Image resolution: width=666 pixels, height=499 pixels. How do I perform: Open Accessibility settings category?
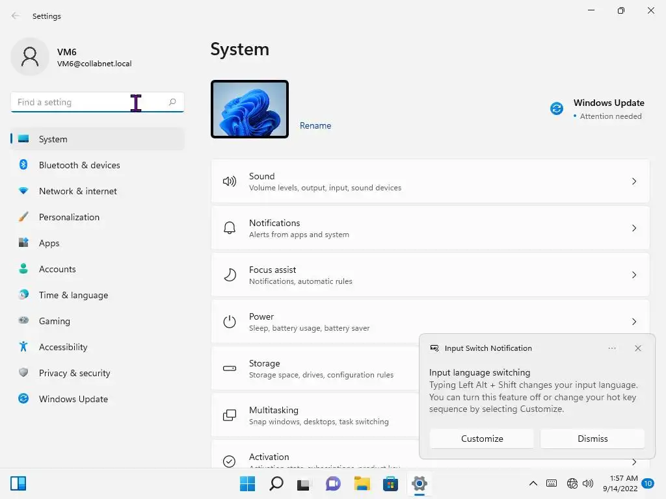click(x=98, y=347)
